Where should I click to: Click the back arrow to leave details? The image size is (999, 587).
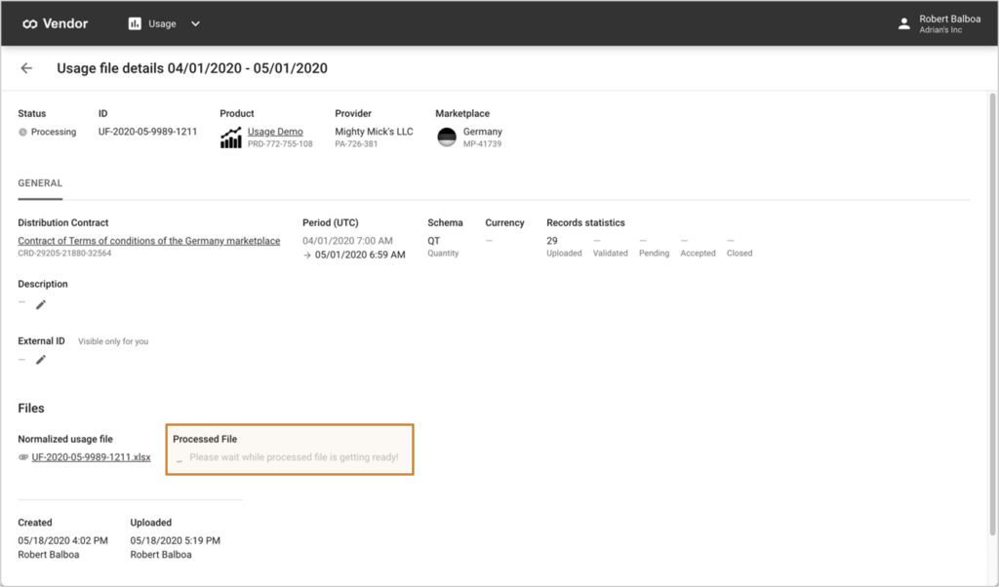26,68
